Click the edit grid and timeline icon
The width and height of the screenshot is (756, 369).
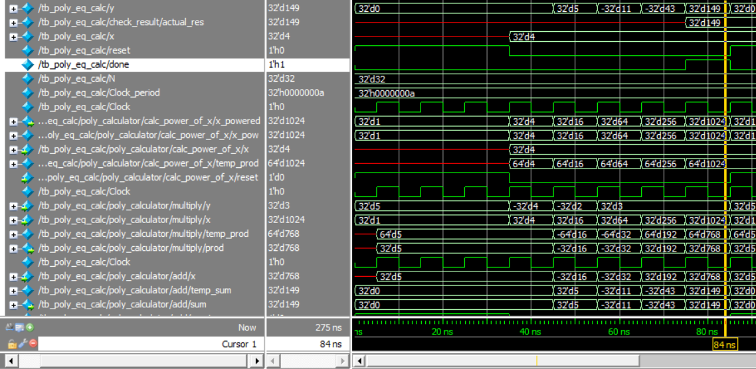pyautogui.click(x=20, y=328)
